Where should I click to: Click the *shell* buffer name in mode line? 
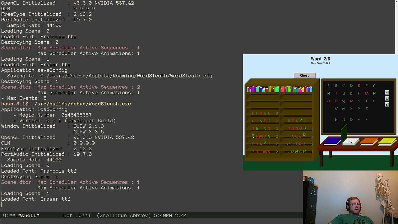pyautogui.click(x=29, y=215)
